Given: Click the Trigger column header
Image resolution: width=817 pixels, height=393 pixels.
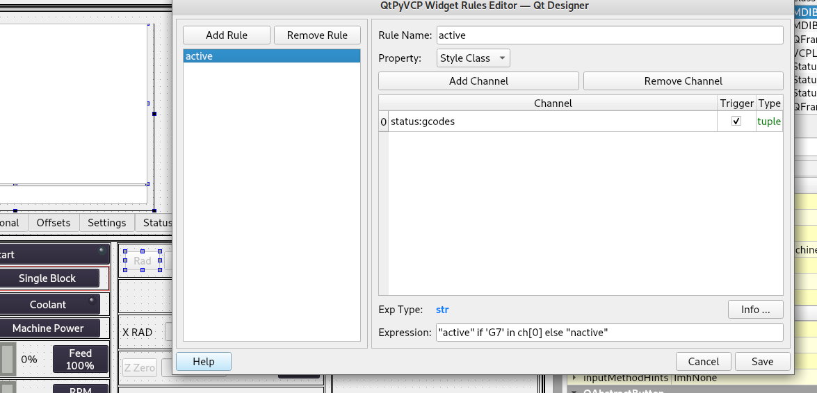Looking at the screenshot, I should point(737,103).
